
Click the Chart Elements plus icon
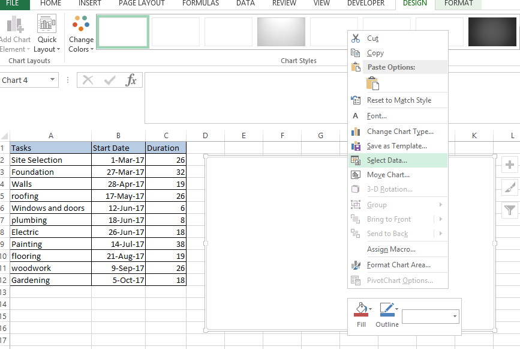pyautogui.click(x=509, y=164)
